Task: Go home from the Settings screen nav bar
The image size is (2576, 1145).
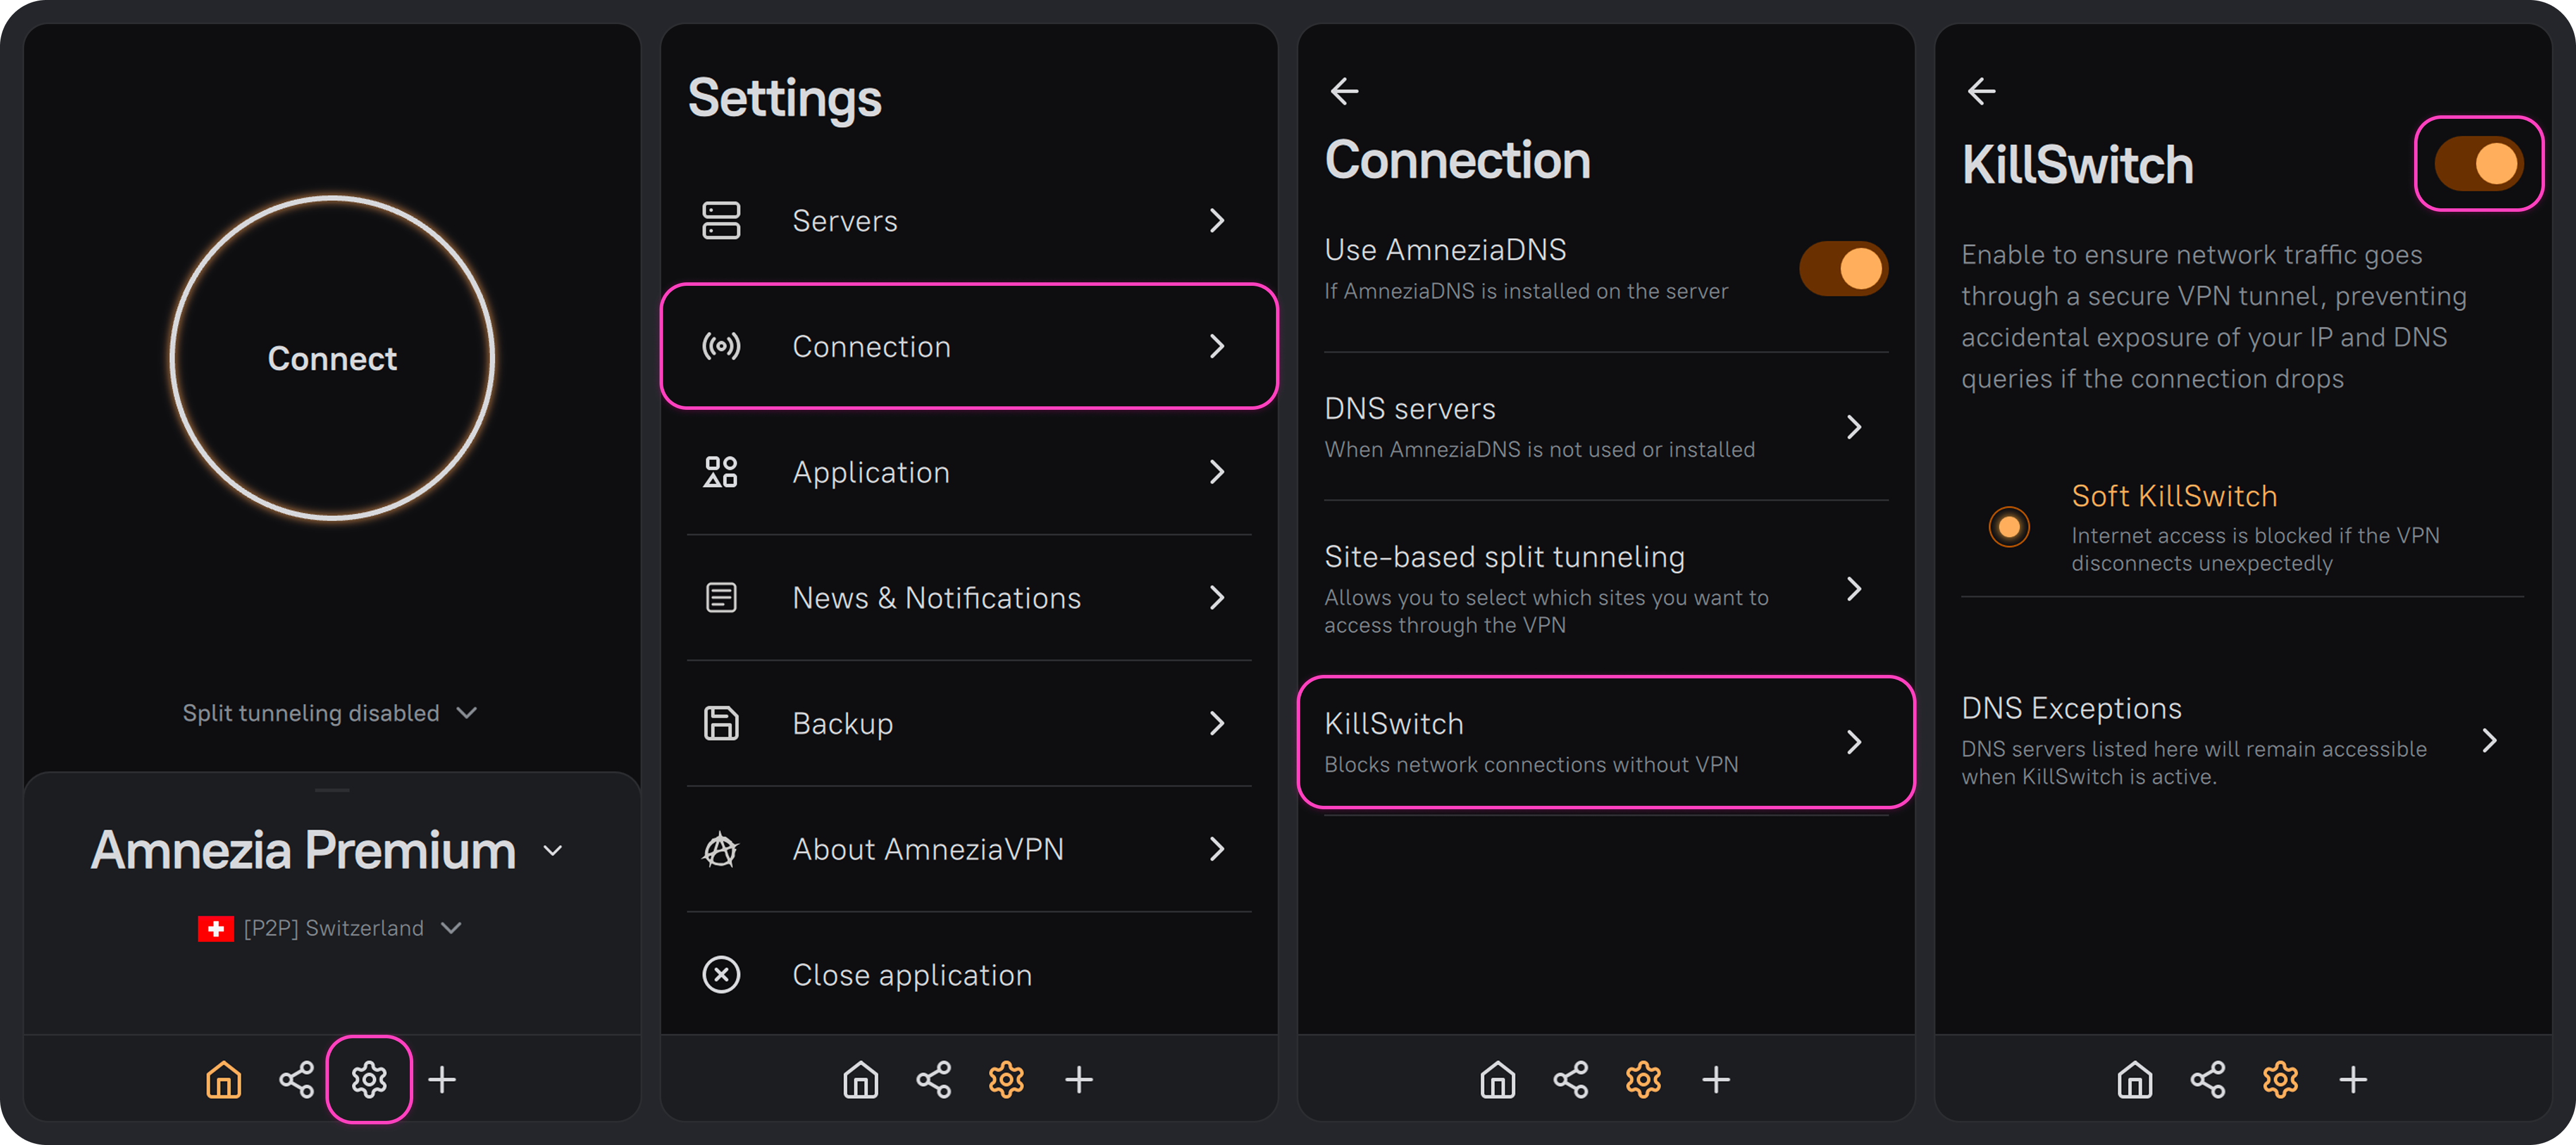Action: [860, 1079]
